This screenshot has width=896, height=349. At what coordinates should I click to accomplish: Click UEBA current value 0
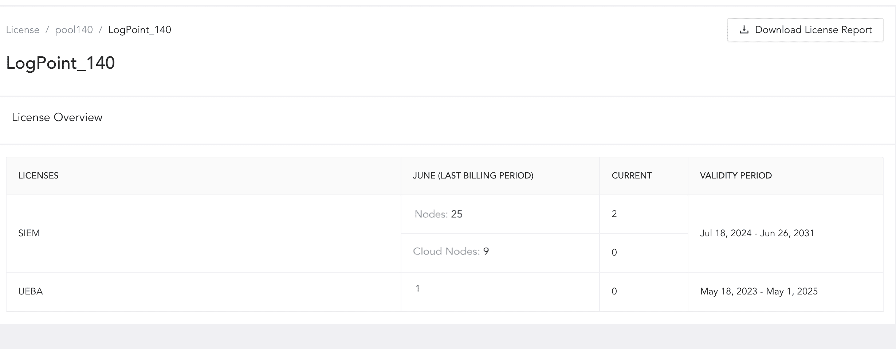coord(614,291)
